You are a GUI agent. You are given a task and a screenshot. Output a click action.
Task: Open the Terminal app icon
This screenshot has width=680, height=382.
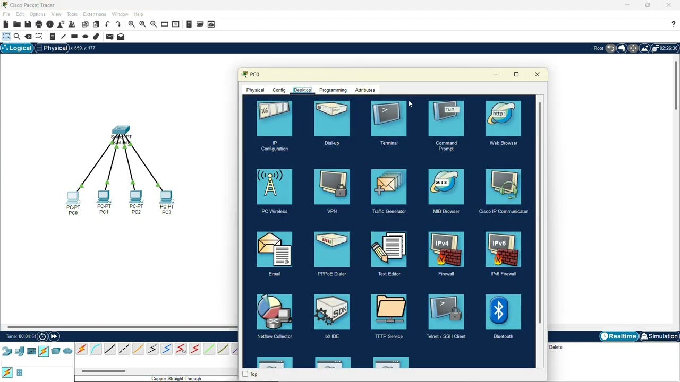pos(389,119)
